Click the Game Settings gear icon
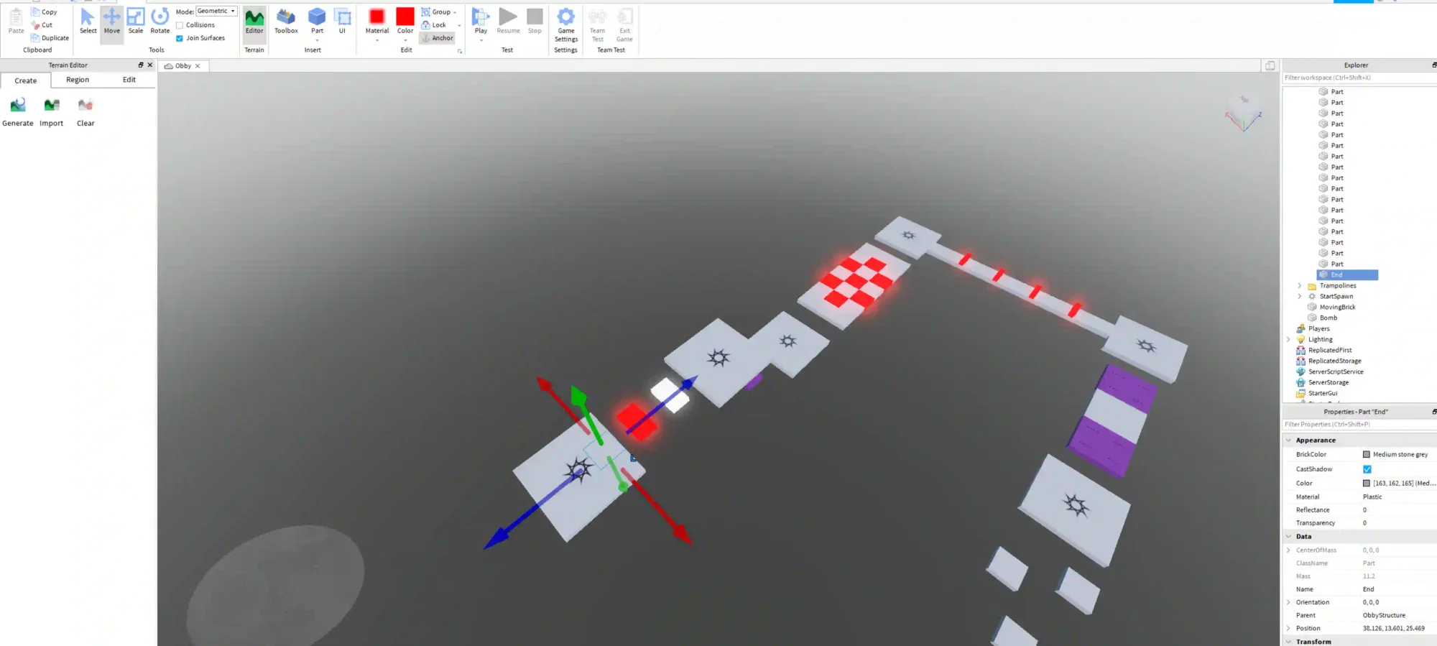1437x646 pixels. pyautogui.click(x=566, y=17)
